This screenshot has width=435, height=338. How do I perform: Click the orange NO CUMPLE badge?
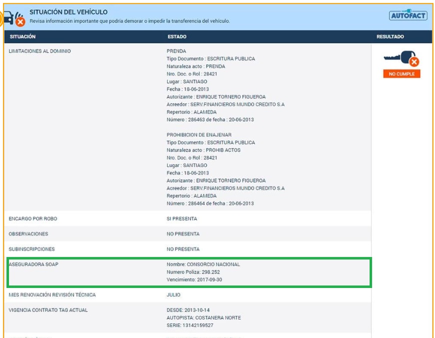[402, 74]
